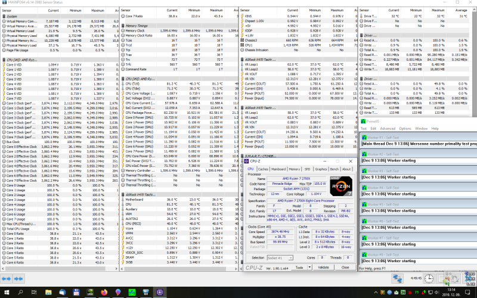Select the CPU Package Power sensor row
The height and width of the screenshot is (298, 477).
coord(179,113)
